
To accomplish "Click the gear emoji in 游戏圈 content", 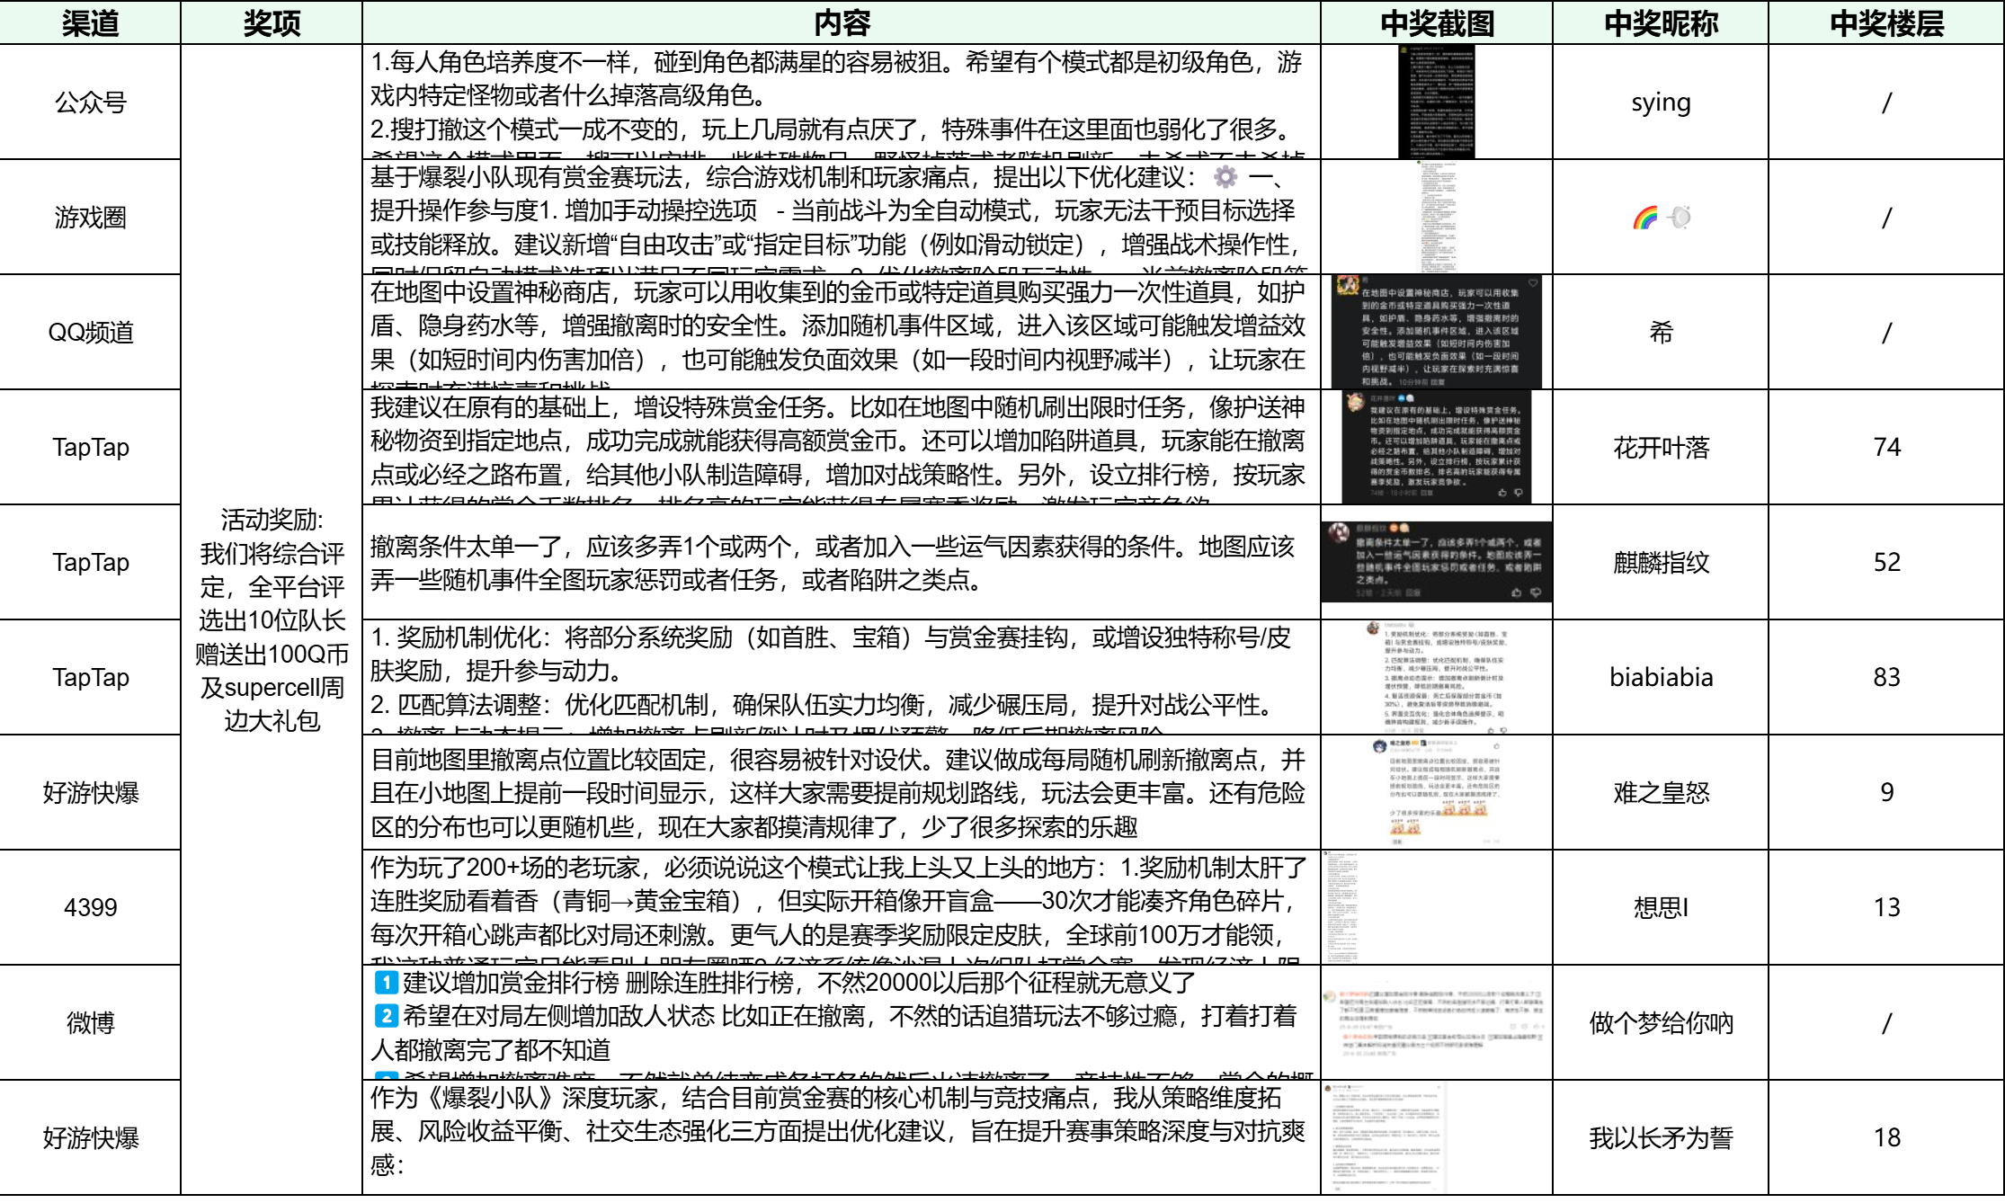I will click(x=1225, y=176).
